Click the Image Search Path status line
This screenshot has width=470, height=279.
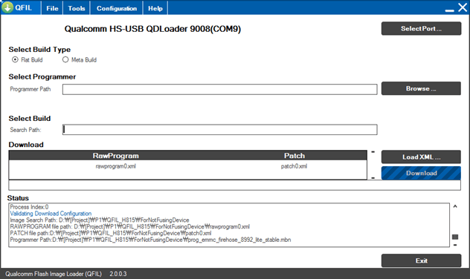(100, 220)
